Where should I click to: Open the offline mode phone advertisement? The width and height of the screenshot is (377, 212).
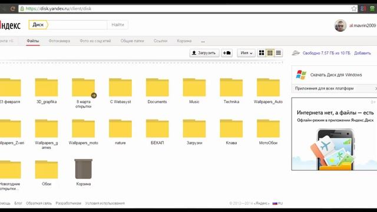pos(334,134)
